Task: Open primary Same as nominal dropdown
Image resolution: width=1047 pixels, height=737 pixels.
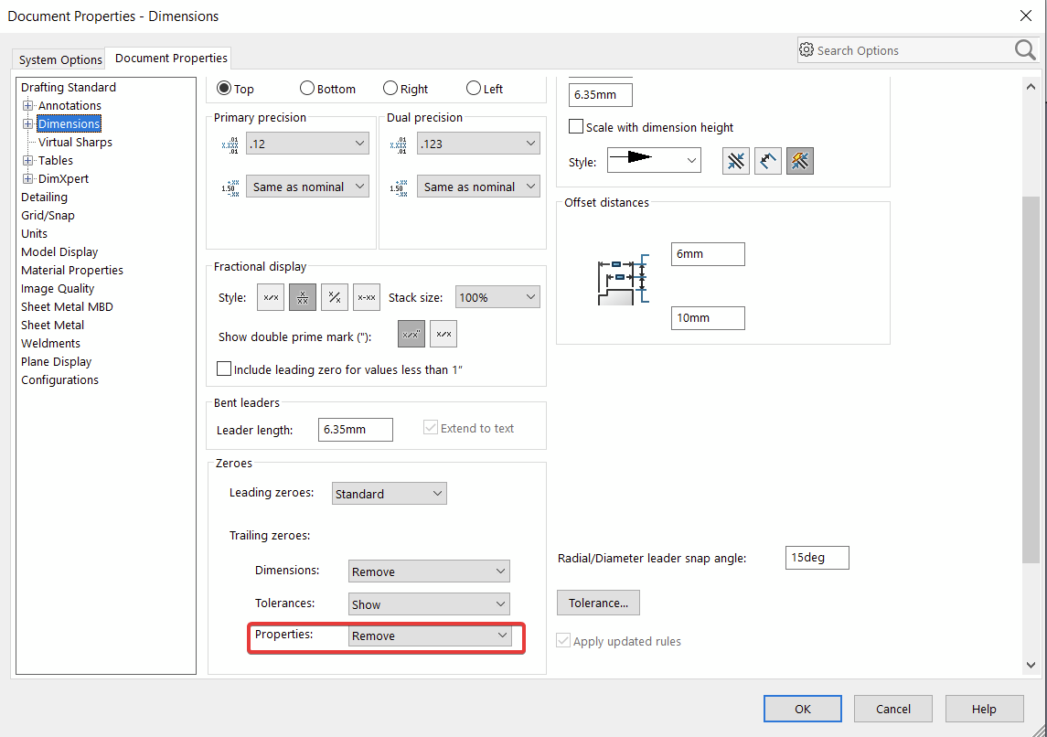Action: 308,187
